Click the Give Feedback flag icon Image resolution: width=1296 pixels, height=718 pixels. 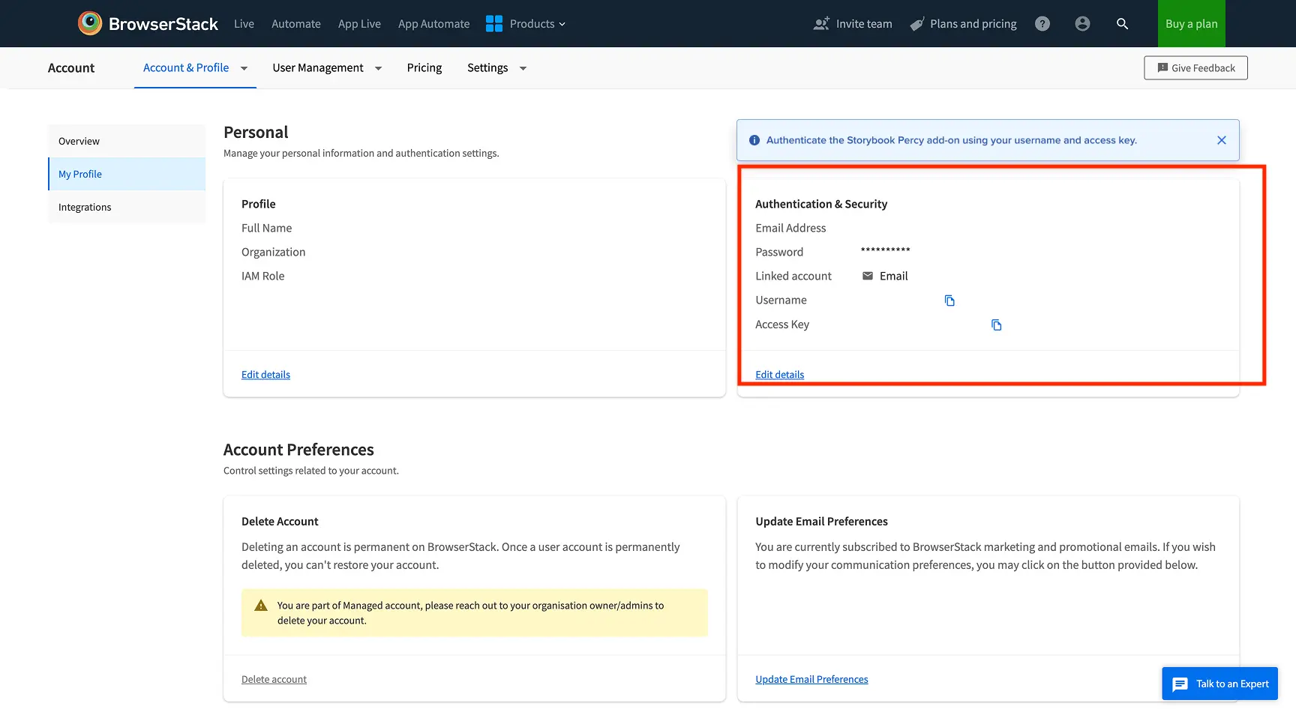(x=1162, y=67)
